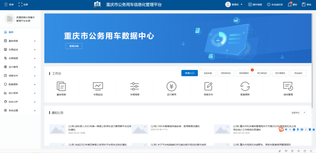Select the 待我调度的 tab
Image resolution: width=316 pixels, height=153 pixels.
(244, 73)
